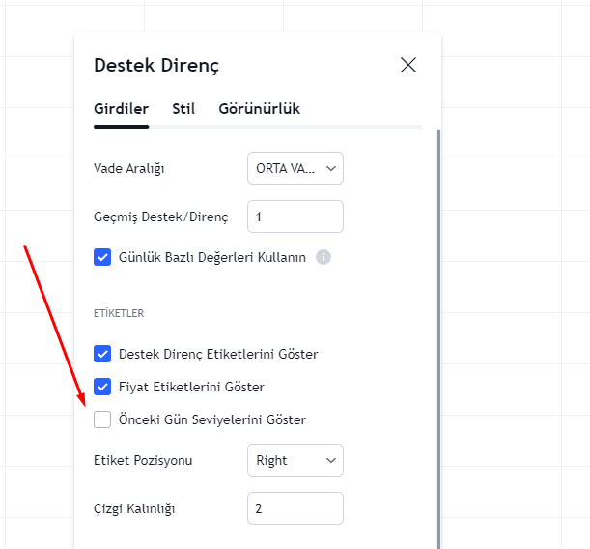The height and width of the screenshot is (549, 590).
Task: Close the Destek Direnç settings dialog
Action: point(408,65)
